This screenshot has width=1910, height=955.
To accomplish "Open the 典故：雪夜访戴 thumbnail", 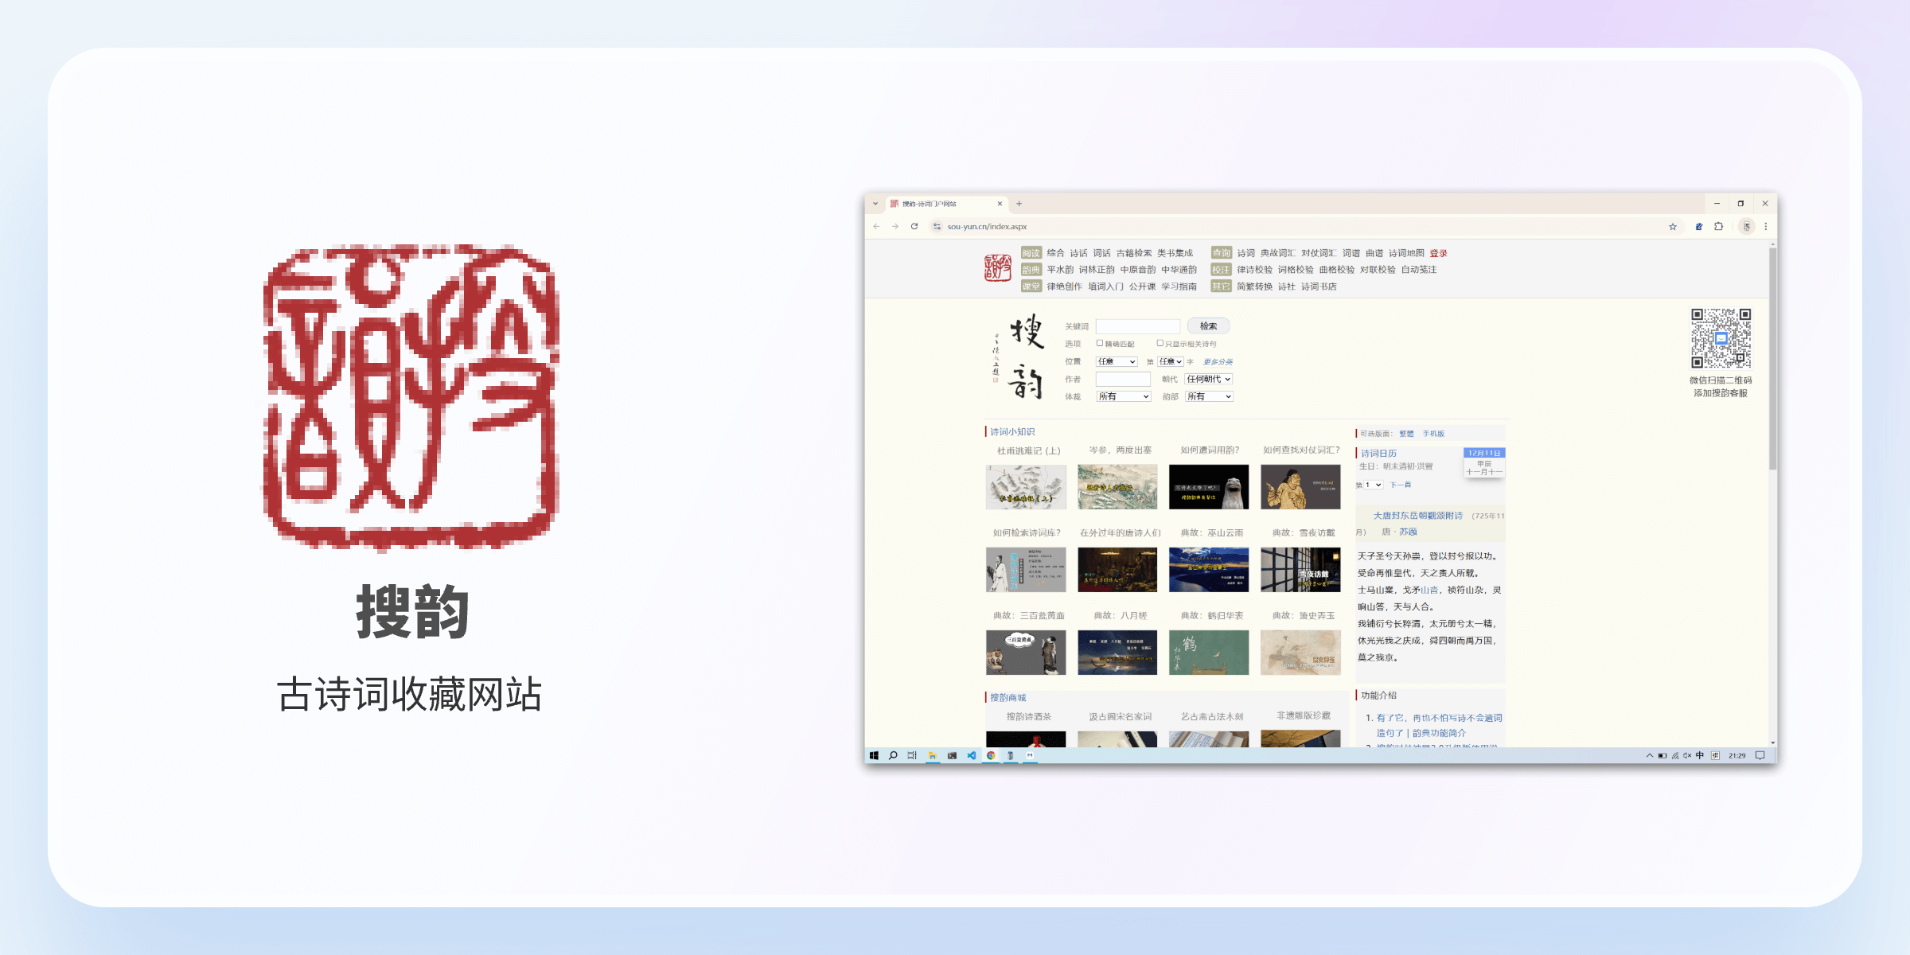I will click(x=1300, y=570).
